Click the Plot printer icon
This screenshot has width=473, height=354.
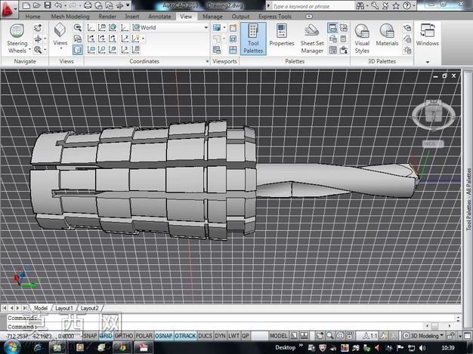coord(88,5)
